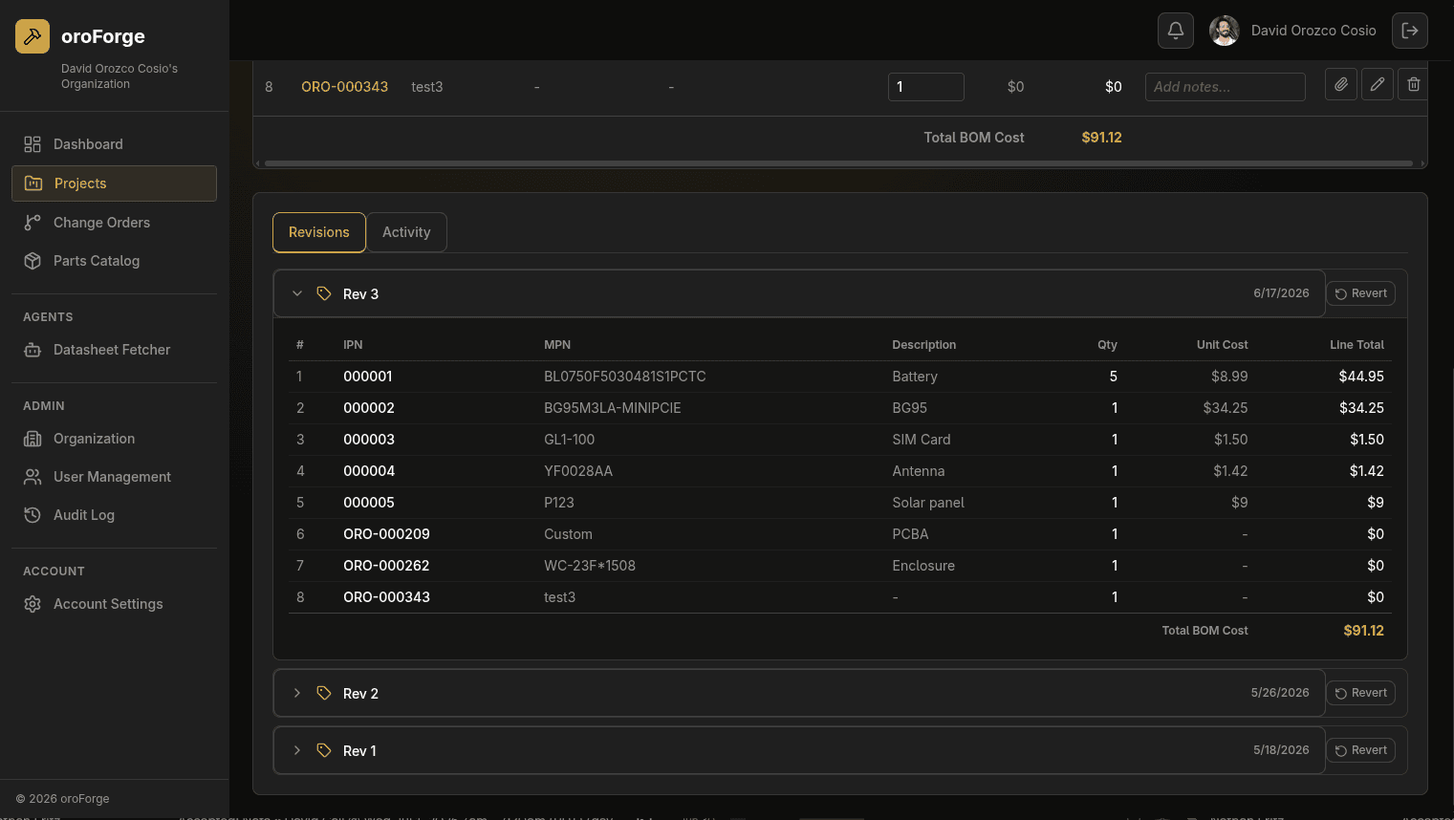The image size is (1454, 820).
Task: Switch to the Activity tab
Action: pos(406,232)
